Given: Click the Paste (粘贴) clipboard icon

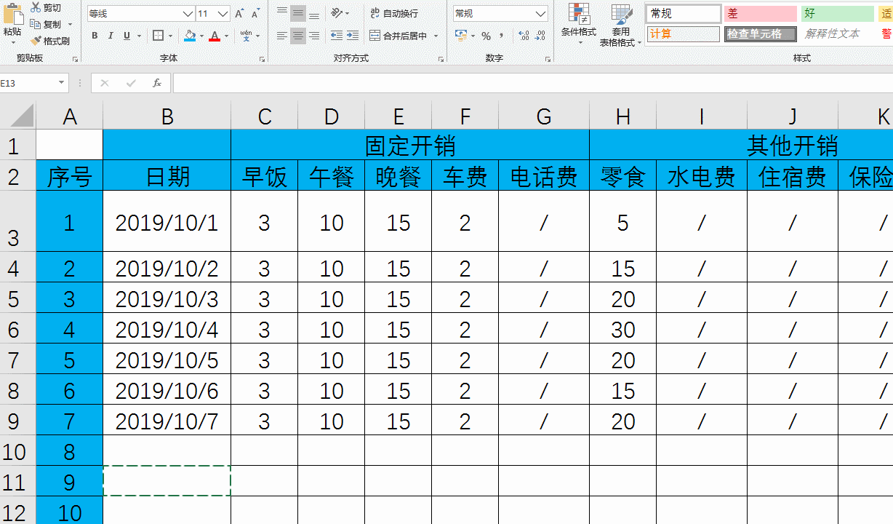Looking at the screenshot, I should coord(12,14).
